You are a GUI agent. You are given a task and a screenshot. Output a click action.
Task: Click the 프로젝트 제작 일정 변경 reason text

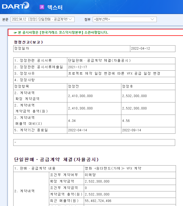point(114,73)
